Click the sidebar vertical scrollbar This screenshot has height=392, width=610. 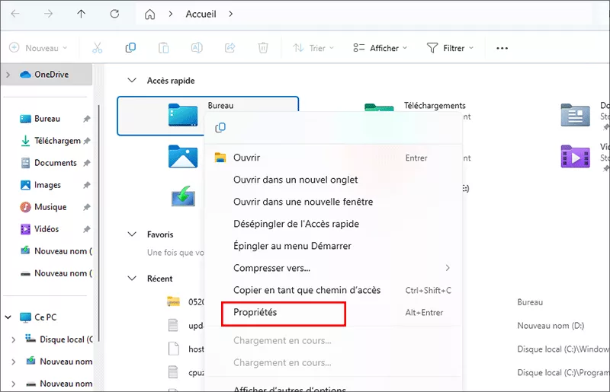click(x=98, y=223)
